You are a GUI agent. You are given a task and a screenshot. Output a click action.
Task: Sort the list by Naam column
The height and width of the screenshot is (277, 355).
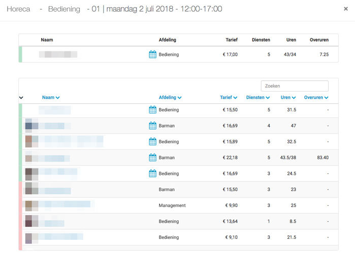pyautogui.click(x=51, y=98)
